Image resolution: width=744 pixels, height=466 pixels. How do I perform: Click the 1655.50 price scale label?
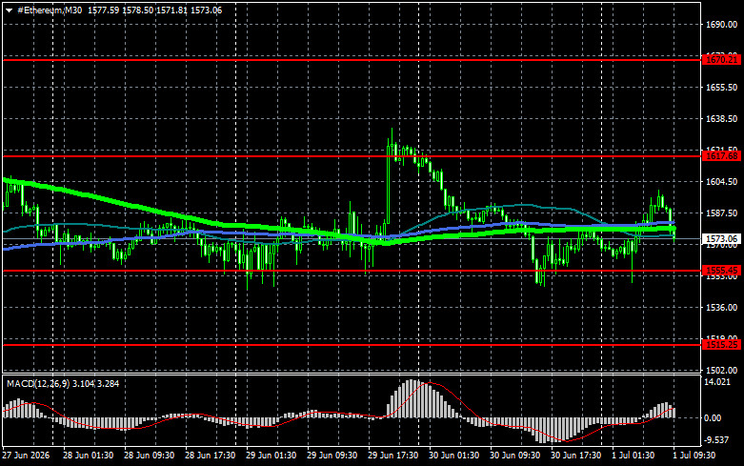[722, 88]
